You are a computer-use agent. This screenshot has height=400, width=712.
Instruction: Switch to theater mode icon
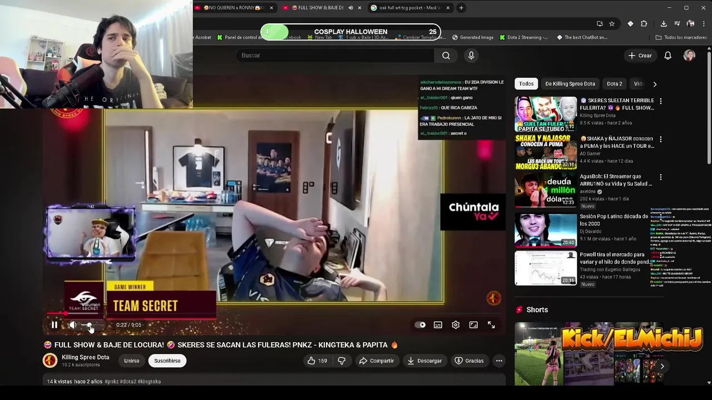coord(473,325)
